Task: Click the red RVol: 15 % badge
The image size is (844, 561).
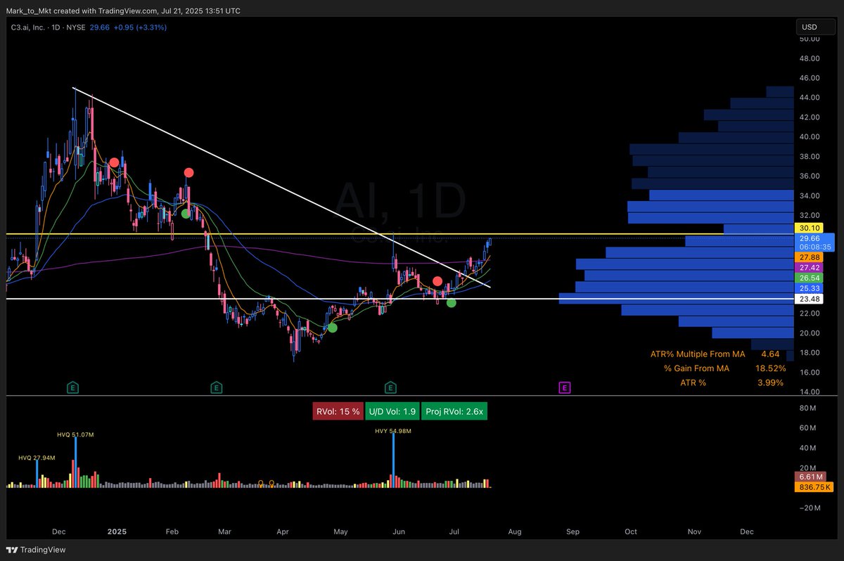Action: tap(339, 411)
